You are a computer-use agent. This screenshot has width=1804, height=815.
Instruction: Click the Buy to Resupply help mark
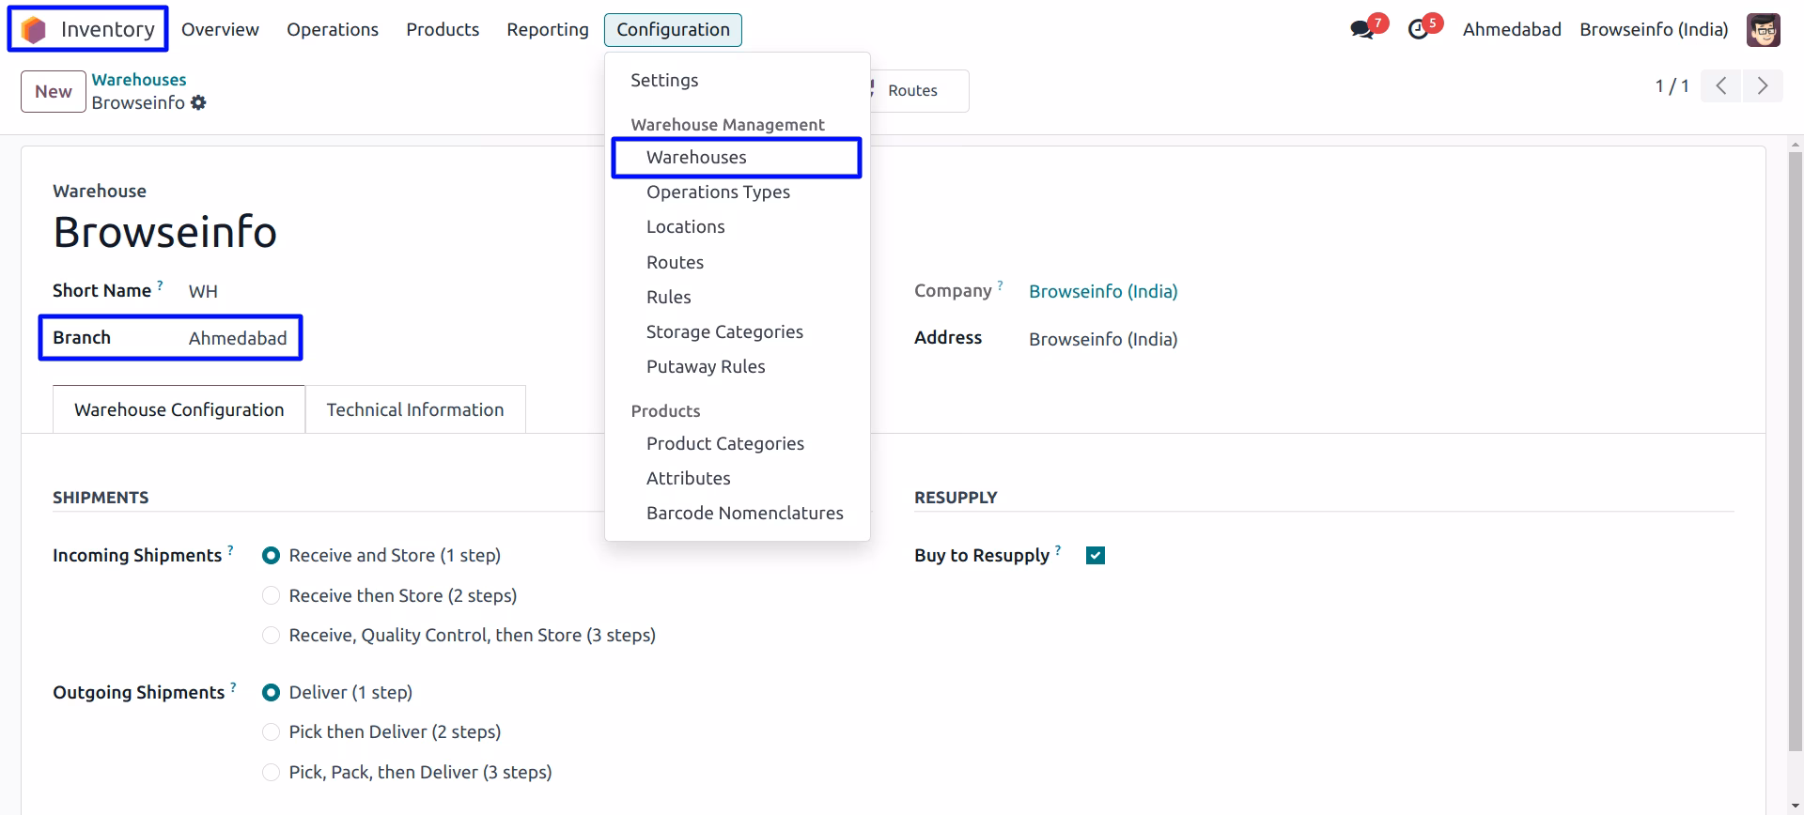1058,549
